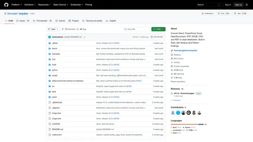Click the branches icon next to 11 Branches
This screenshot has width=253, height=142.
[x=63, y=29]
